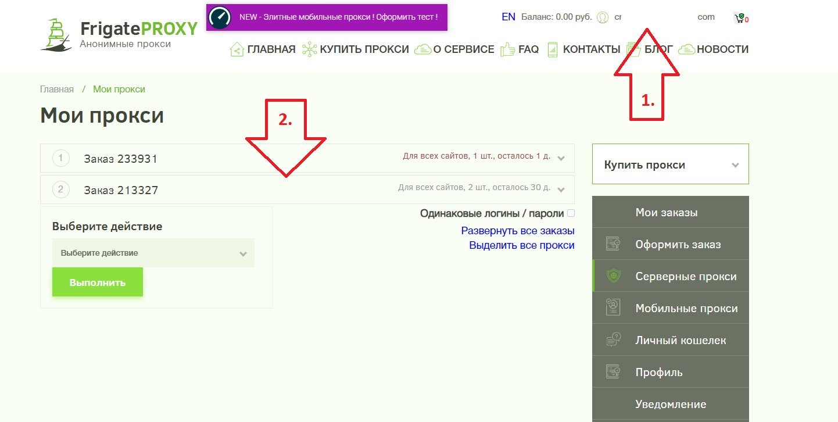Image resolution: width=838 pixels, height=422 pixels.
Task: Click the НОВОСТИ cloud icon
Action: 687,49
